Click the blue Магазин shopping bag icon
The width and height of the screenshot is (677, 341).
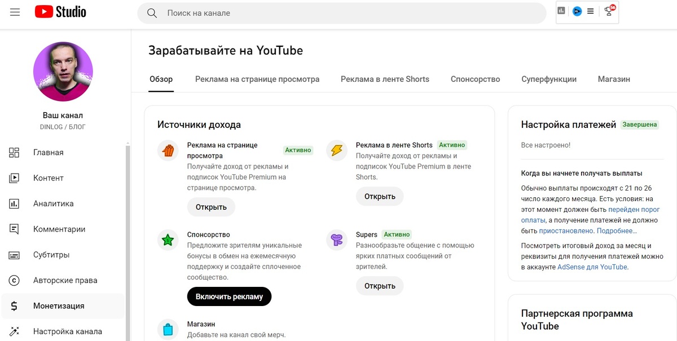pyautogui.click(x=168, y=330)
